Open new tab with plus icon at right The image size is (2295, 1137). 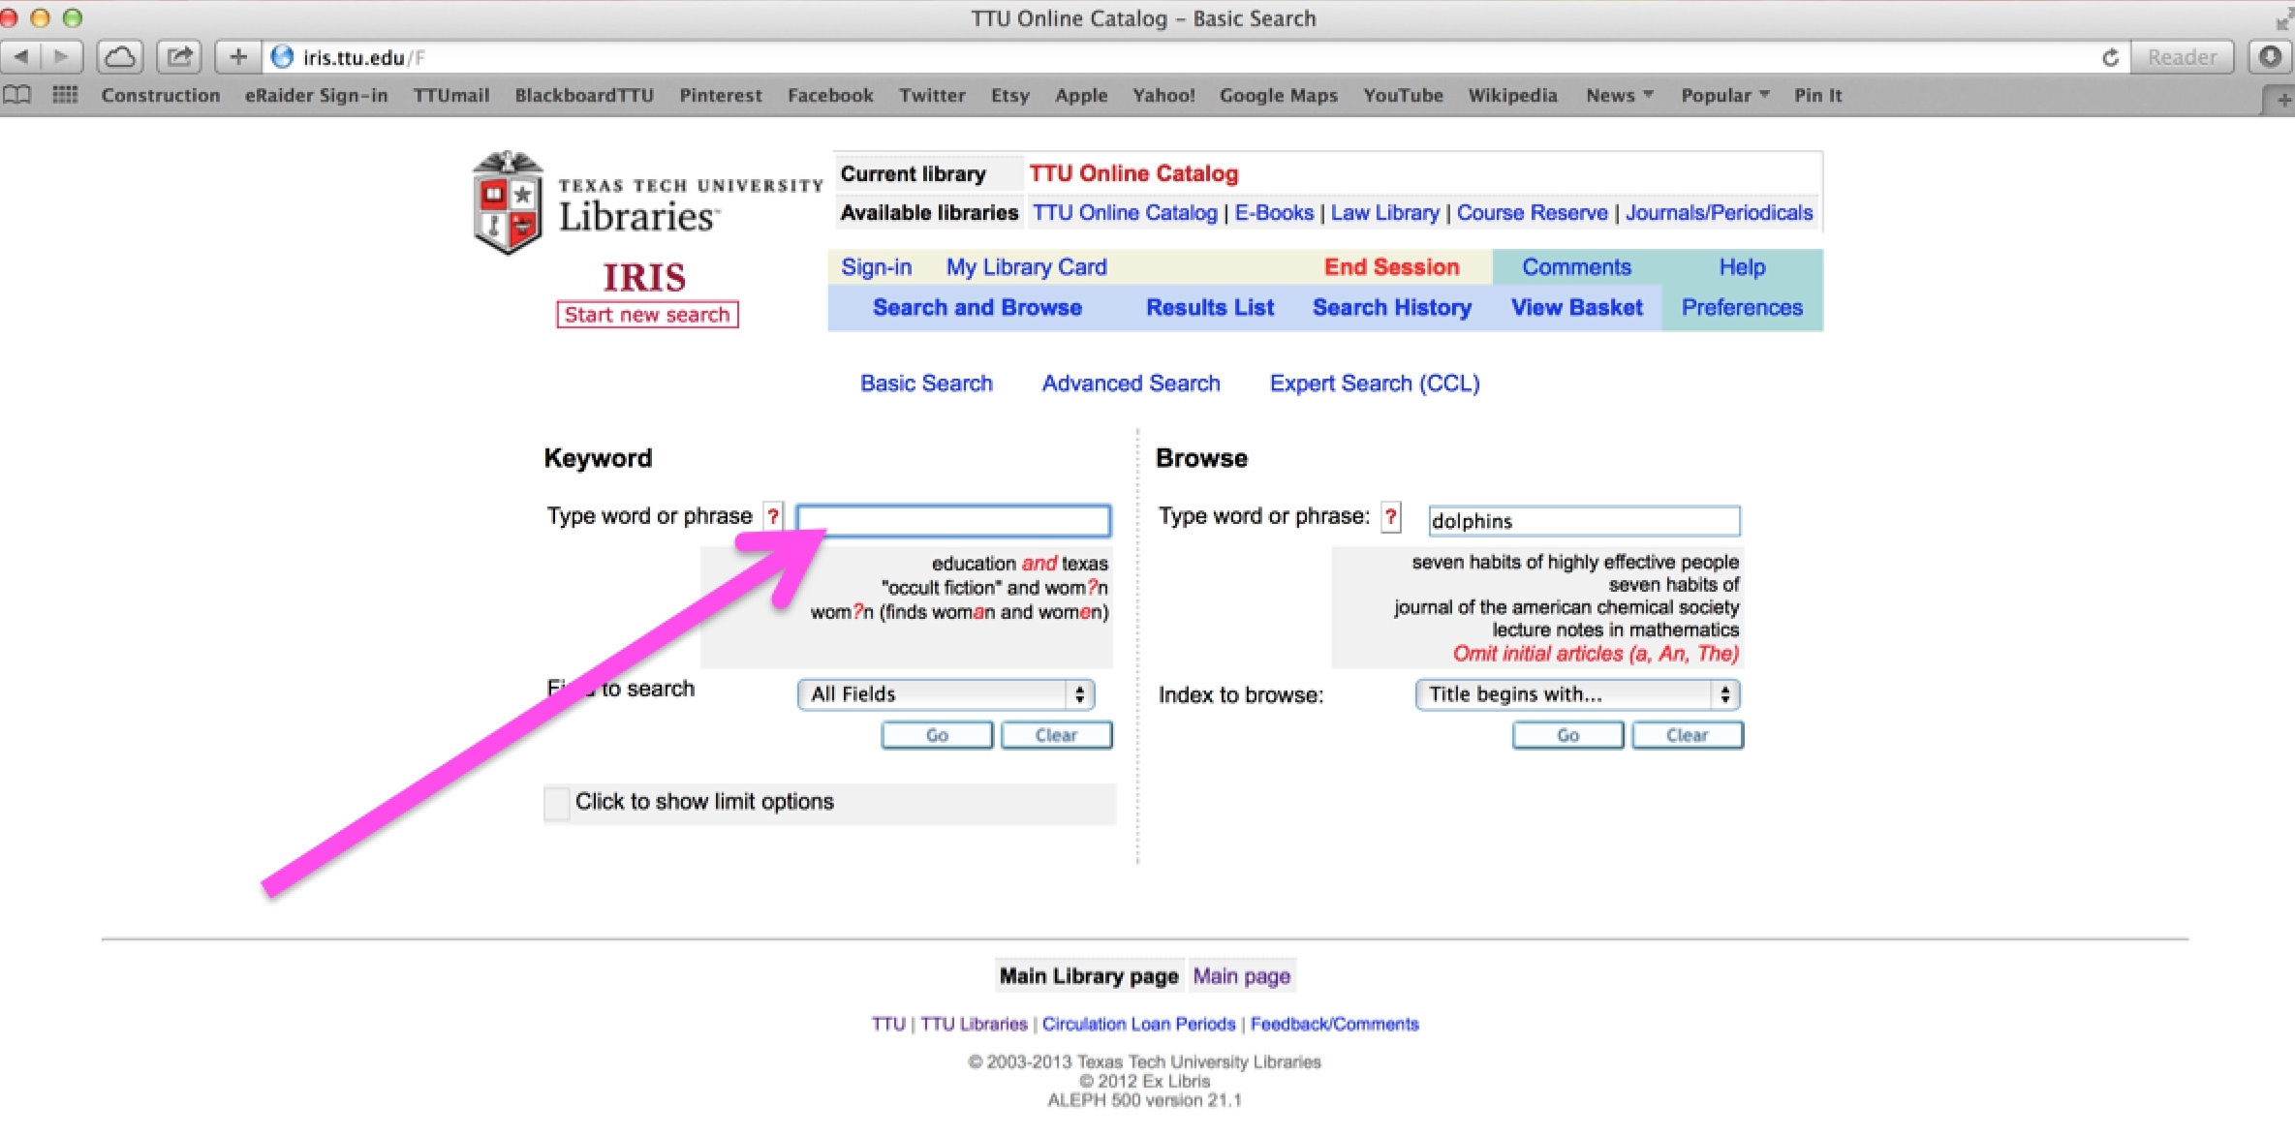2282,100
